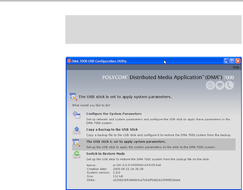Click description 'Set up the USB stick to restore'
The height and width of the screenshot is (190, 243).
coord(148,159)
